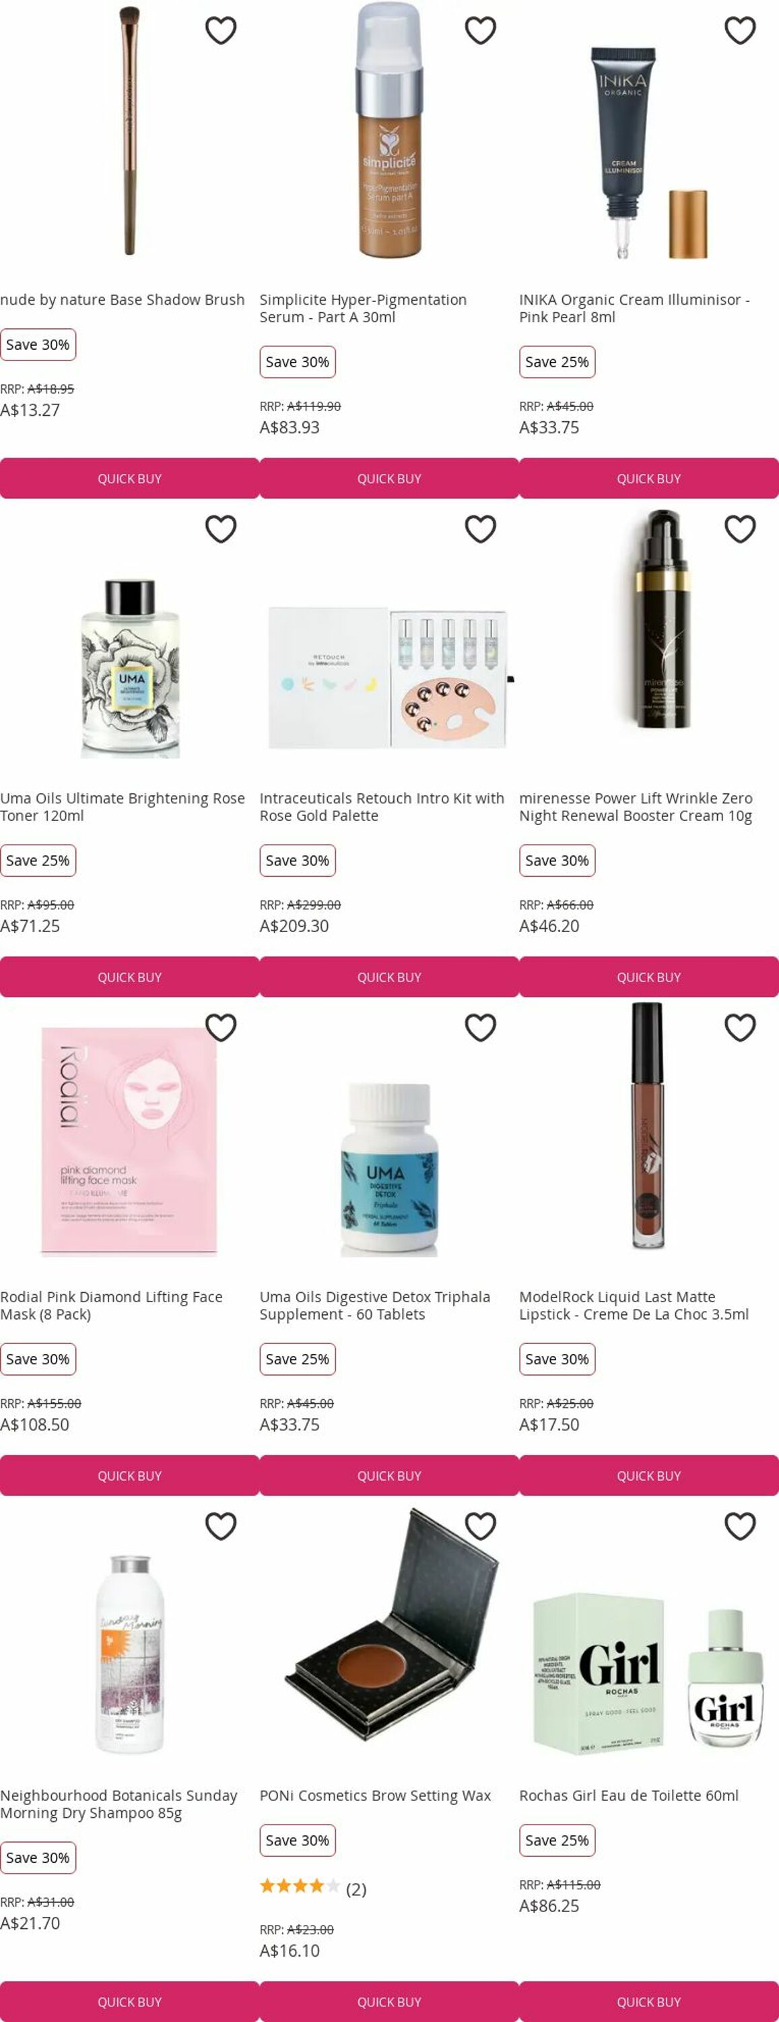This screenshot has height=2022, width=779.
Task: Add Rodial Pink Diamond Mask to favorites
Action: click(x=220, y=1027)
